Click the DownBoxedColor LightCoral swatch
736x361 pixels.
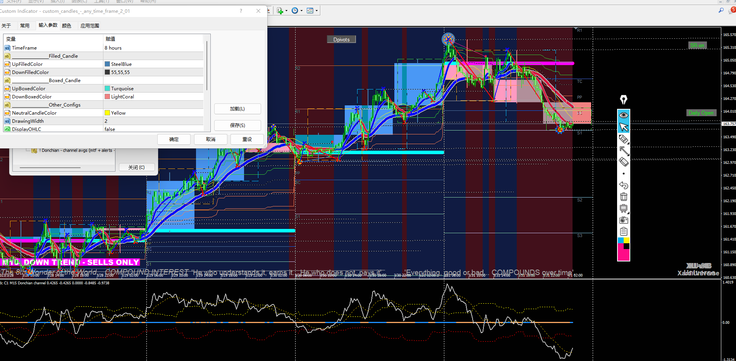[107, 96]
